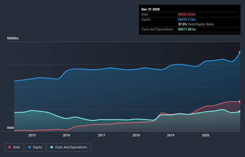Click the 2016 x-axis label
Viewport: 245px width, 157px height.
[67, 135]
